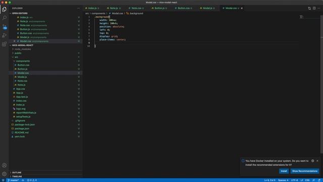
Task: Open package-lock.json in the file tree
Action: tap(25, 125)
